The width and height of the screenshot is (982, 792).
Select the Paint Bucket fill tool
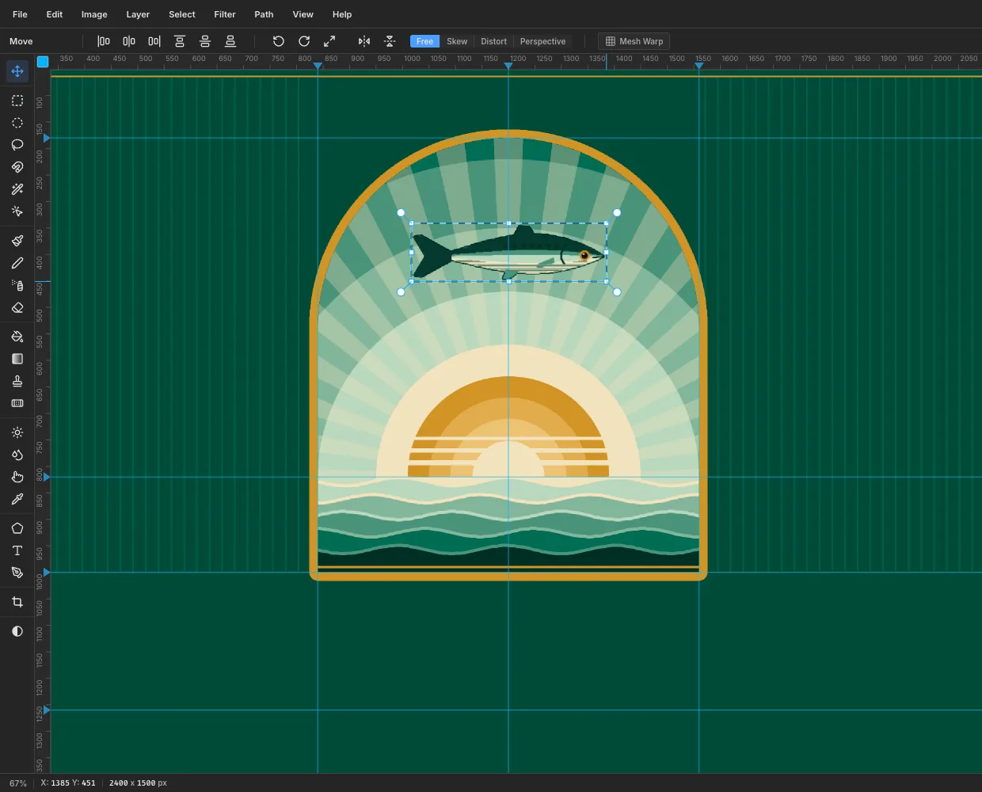coord(17,337)
